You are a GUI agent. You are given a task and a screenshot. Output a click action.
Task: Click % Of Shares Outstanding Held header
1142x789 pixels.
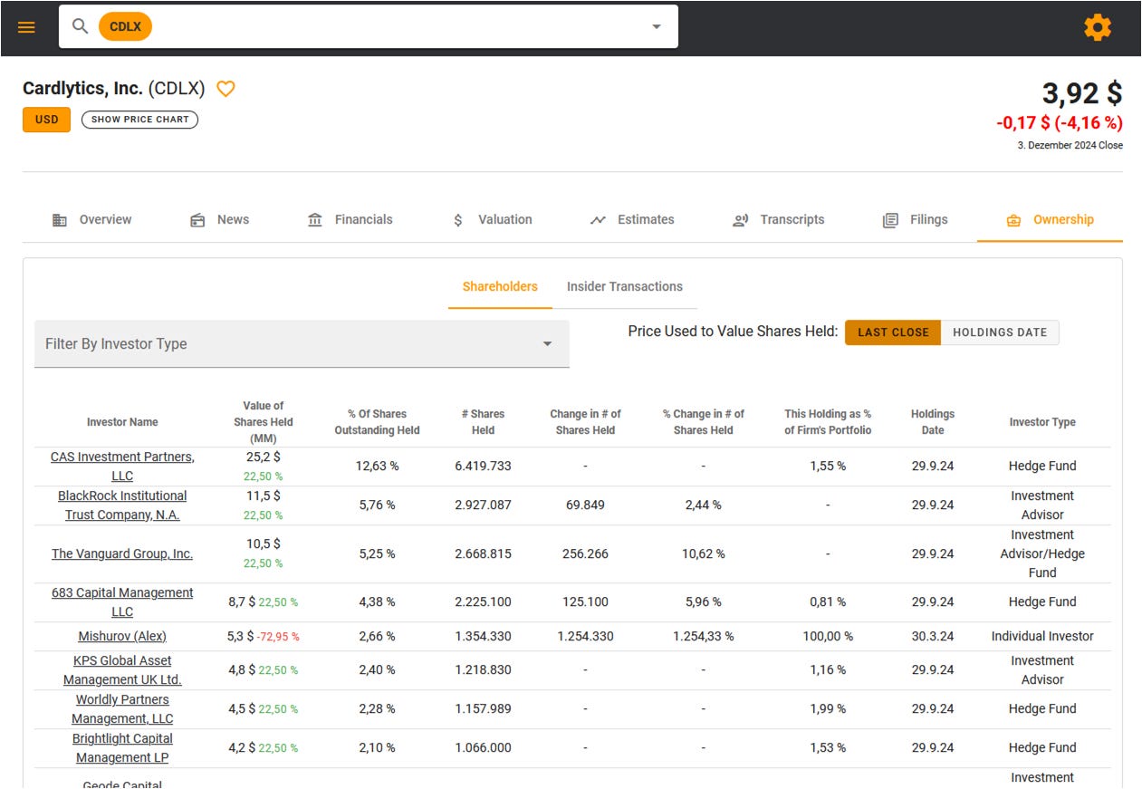377,422
